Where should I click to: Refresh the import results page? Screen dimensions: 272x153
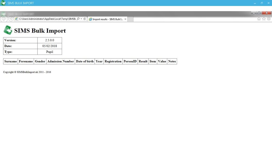[85, 19]
